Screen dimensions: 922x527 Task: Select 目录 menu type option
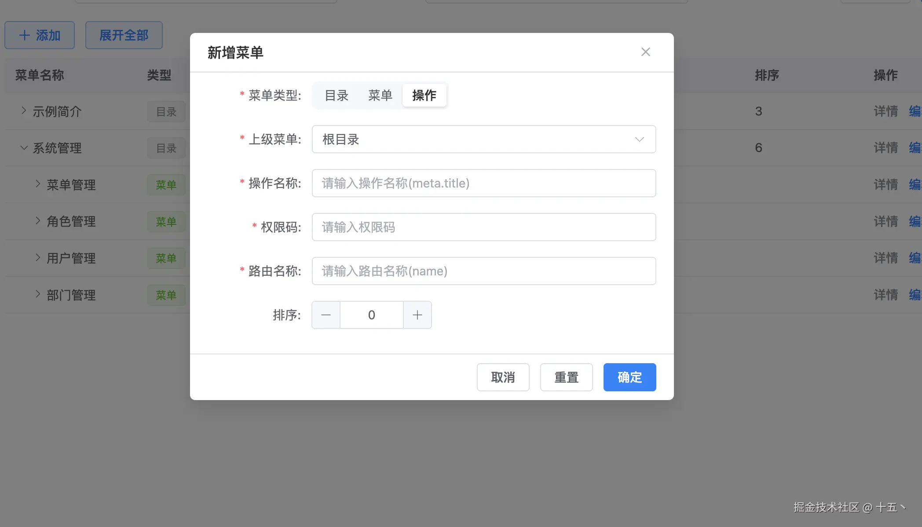(x=337, y=95)
